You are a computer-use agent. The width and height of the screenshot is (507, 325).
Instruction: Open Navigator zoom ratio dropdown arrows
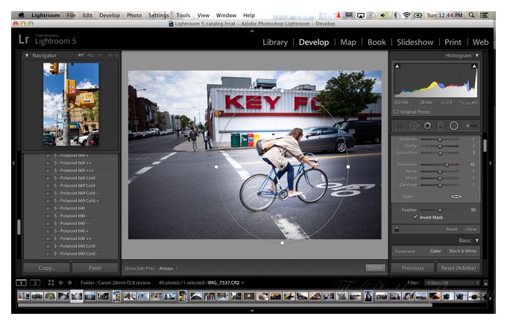click(x=117, y=55)
